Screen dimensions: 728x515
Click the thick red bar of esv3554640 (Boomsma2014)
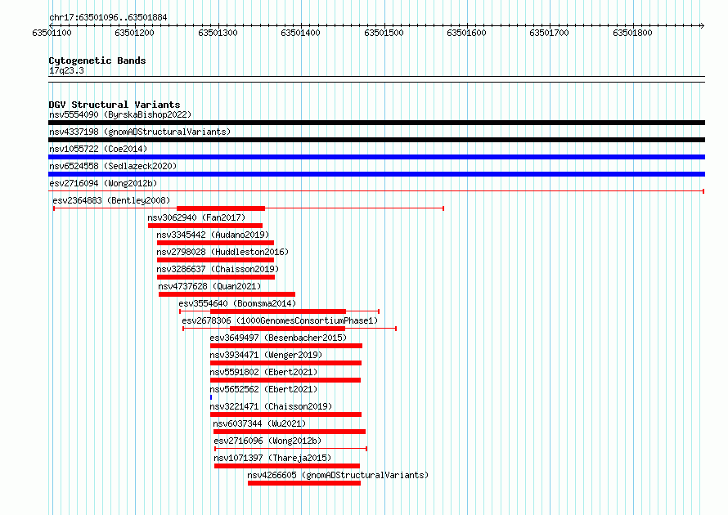[x=278, y=311]
